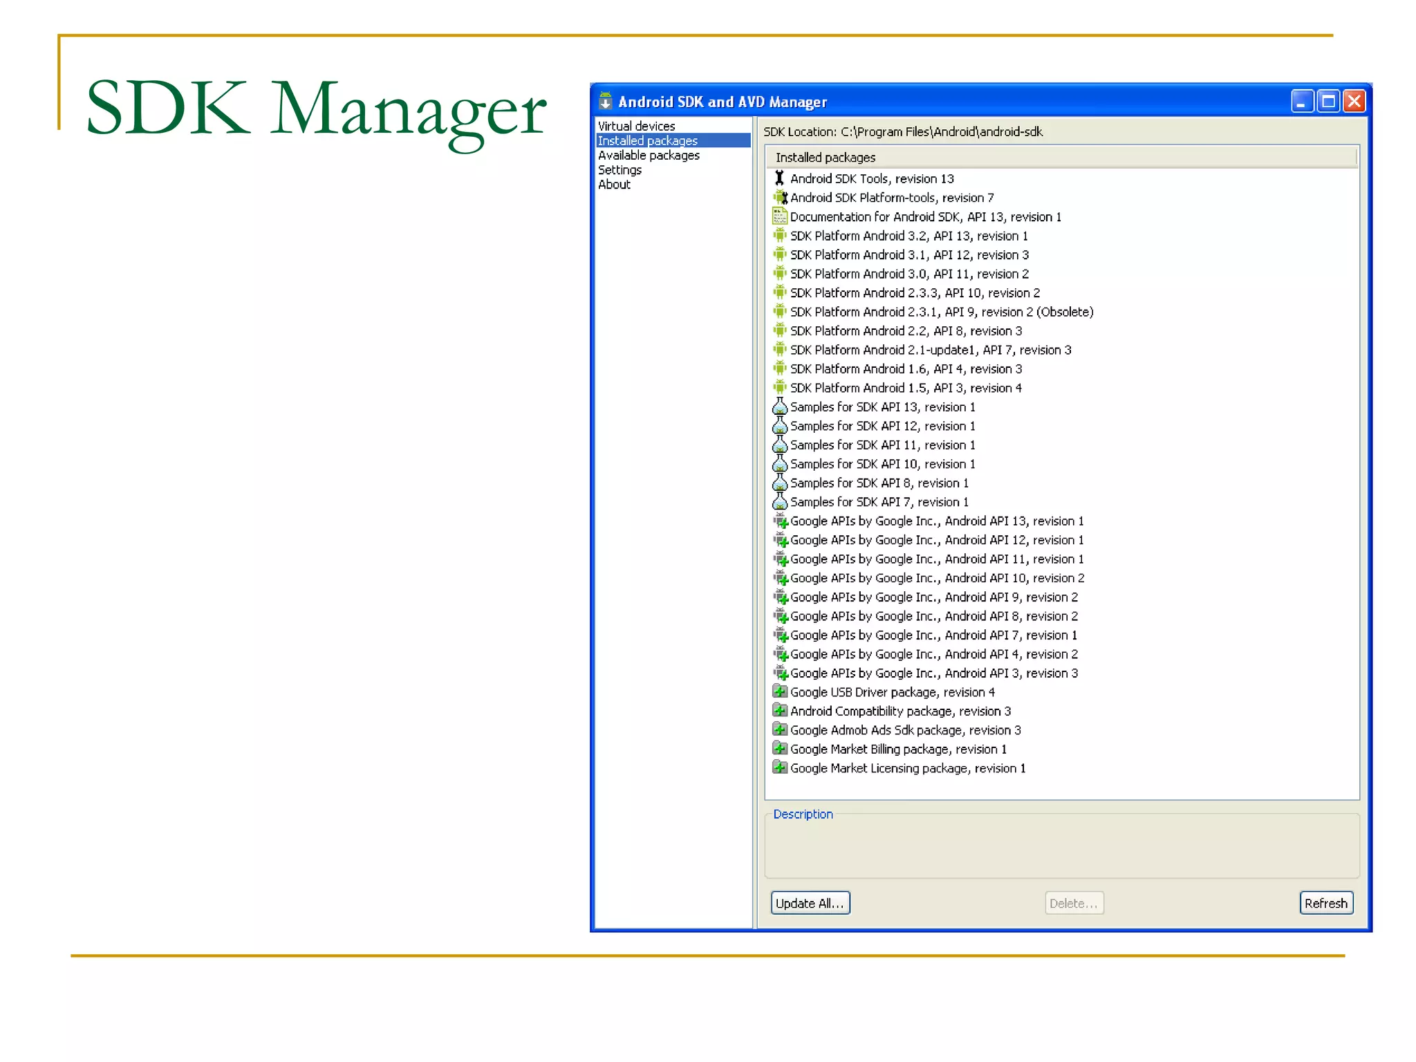The height and width of the screenshot is (1062, 1416).
Task: Click the Google Market Billing package icon
Action: click(780, 749)
